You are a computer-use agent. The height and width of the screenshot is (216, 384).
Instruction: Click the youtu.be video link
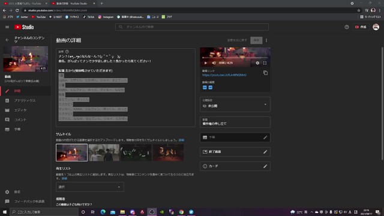(x=224, y=75)
